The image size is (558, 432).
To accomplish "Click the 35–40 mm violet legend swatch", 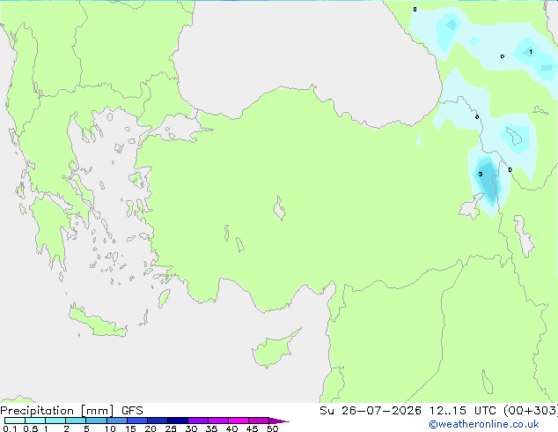I will 217,421.
